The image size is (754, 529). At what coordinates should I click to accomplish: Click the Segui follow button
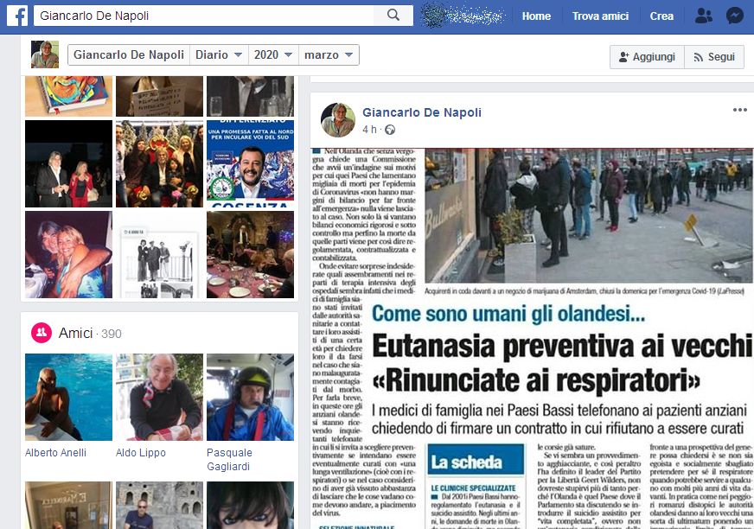click(714, 57)
